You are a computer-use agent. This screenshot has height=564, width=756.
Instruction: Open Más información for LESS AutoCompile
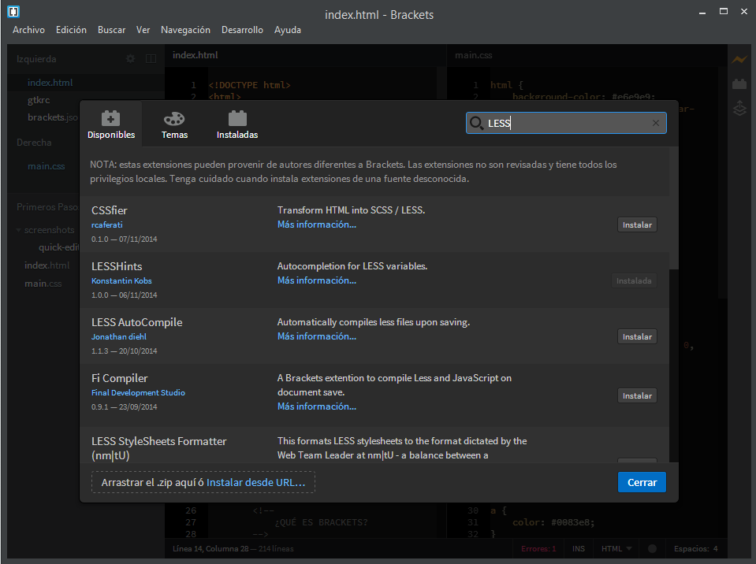(x=317, y=336)
